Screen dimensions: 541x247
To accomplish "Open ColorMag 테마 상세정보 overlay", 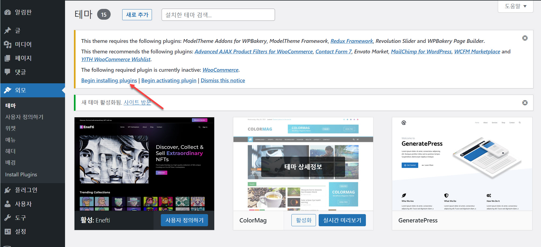I will pyautogui.click(x=303, y=167).
